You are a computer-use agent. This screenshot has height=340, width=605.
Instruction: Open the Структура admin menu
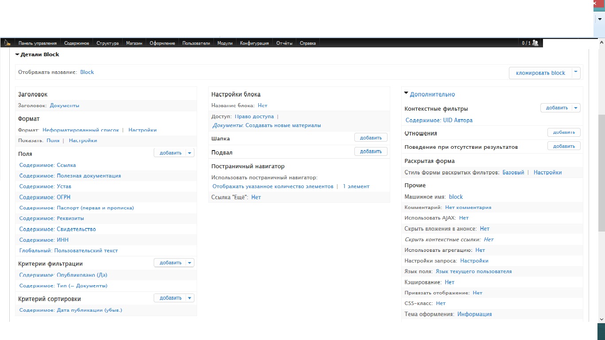click(x=108, y=43)
